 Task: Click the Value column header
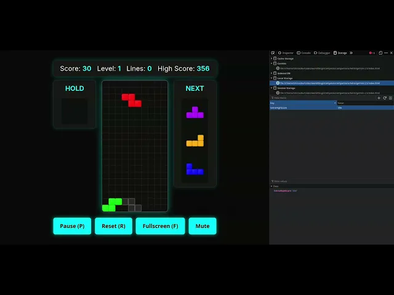point(365,103)
